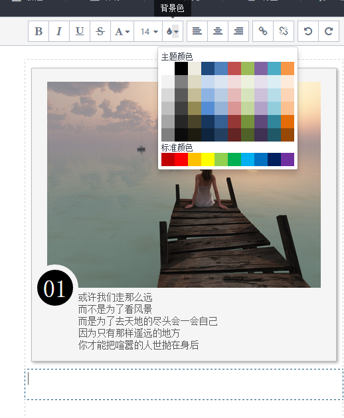
Task: Toggle bold text formatting
Action: pos(39,31)
